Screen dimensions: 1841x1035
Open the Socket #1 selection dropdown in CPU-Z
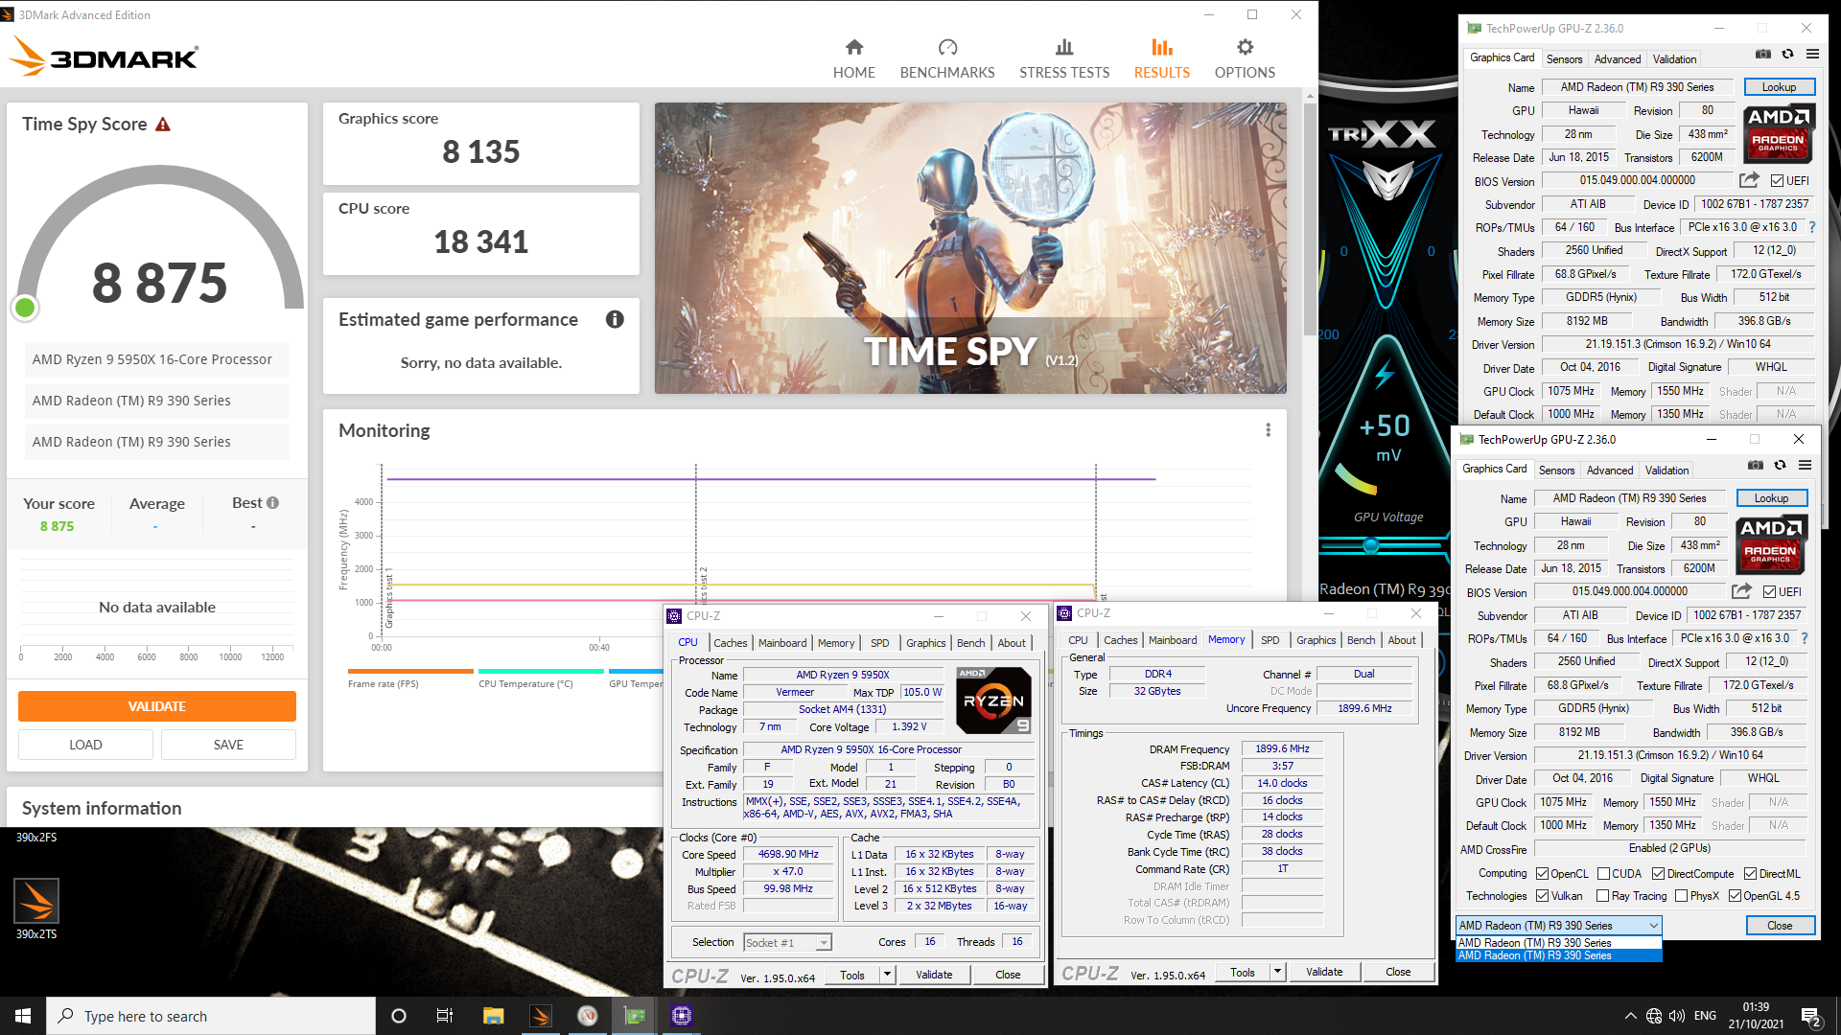pos(823,943)
